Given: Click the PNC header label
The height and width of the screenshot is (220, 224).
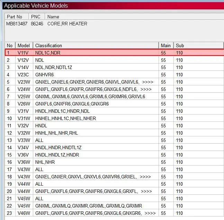Looking at the screenshot, I should pos(36,17).
